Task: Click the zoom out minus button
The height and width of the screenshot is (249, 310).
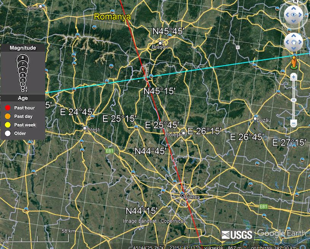Action: 294,123
